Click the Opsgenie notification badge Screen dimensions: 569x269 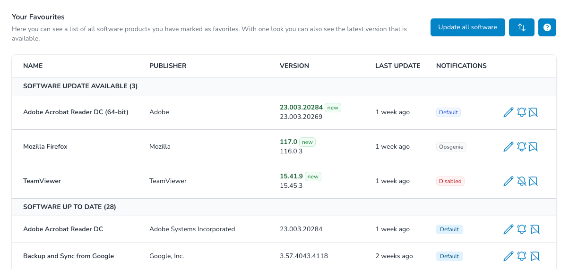tap(451, 147)
